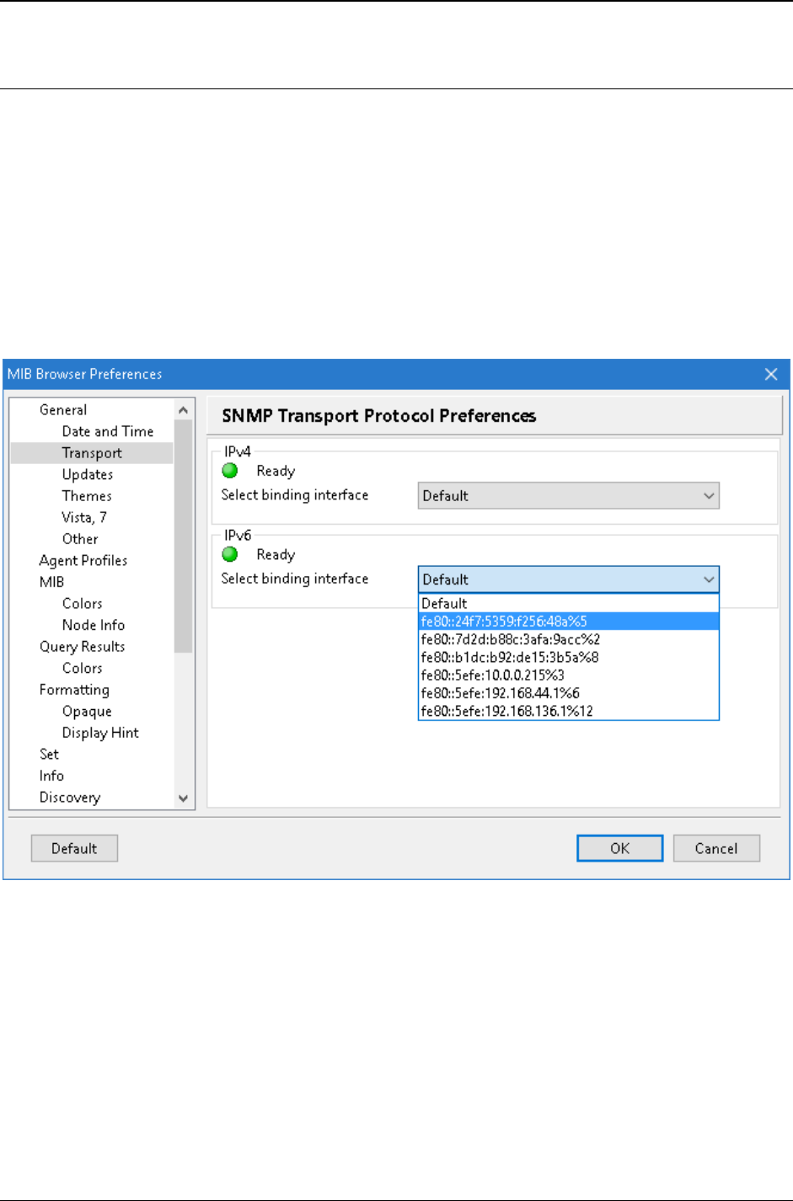
Task: Click the green IPv6 Ready status indicator
Action: pyautogui.click(x=230, y=554)
